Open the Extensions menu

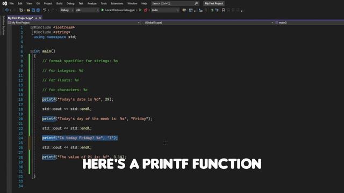[117, 4]
